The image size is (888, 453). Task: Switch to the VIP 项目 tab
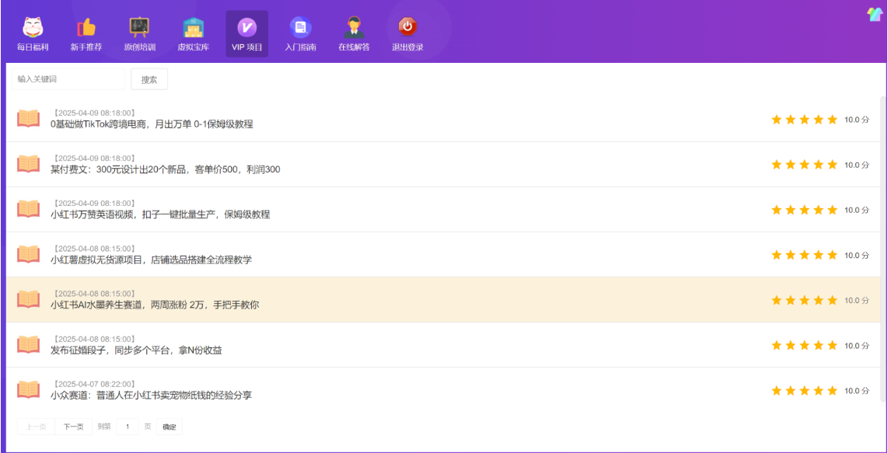(246, 34)
